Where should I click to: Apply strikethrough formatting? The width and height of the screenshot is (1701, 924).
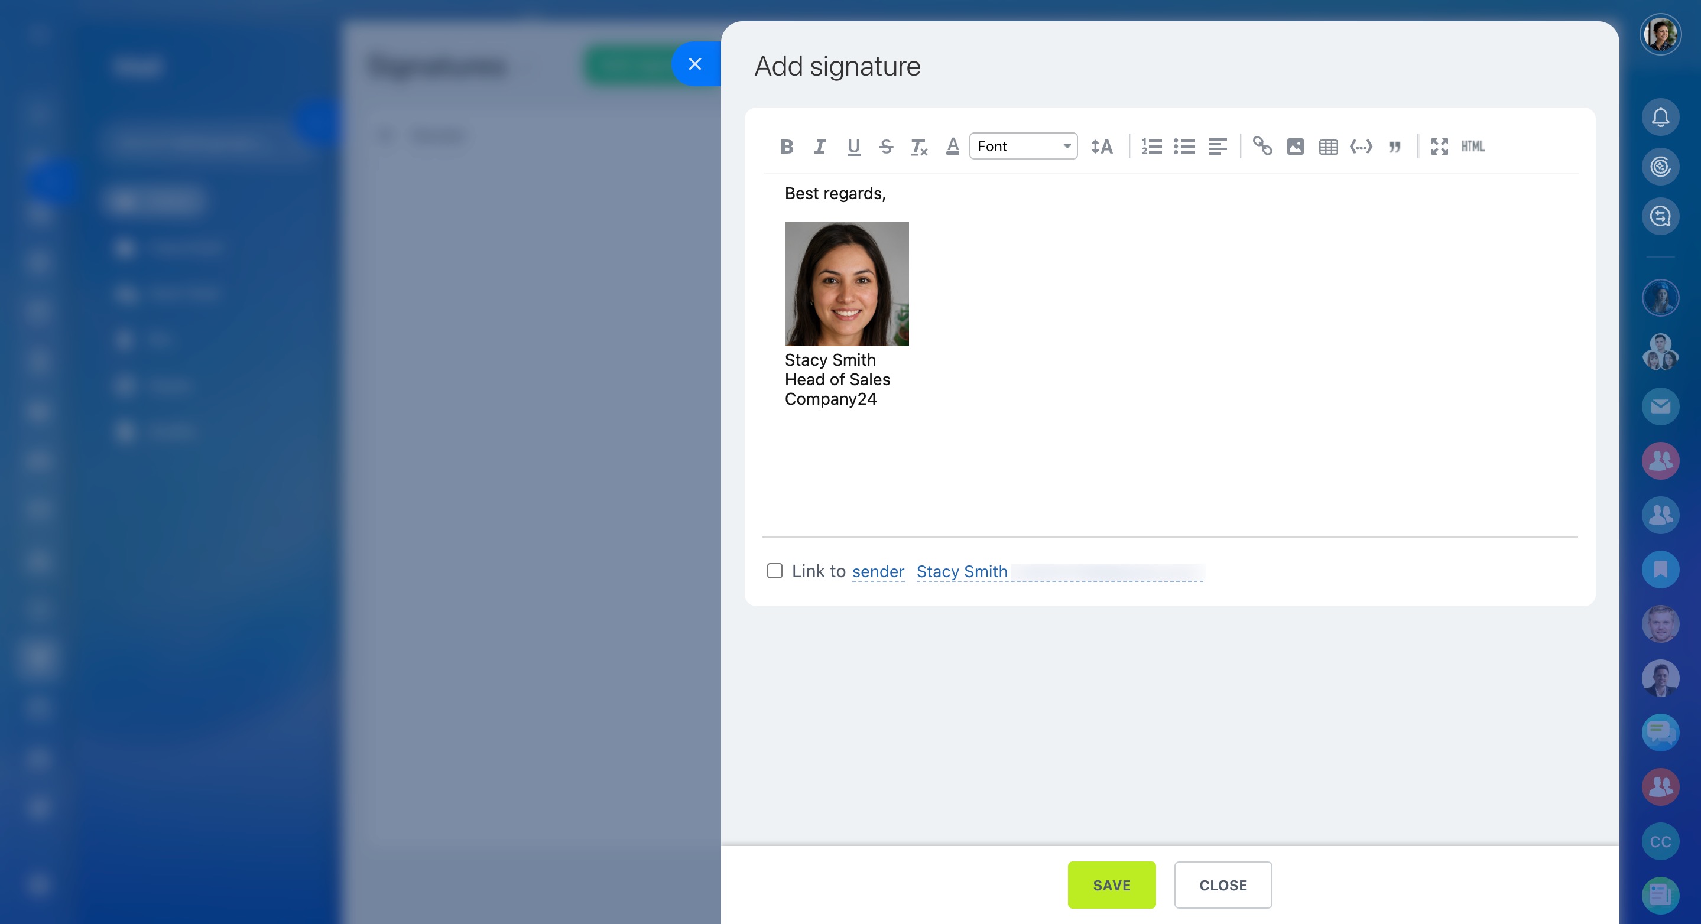click(x=886, y=147)
